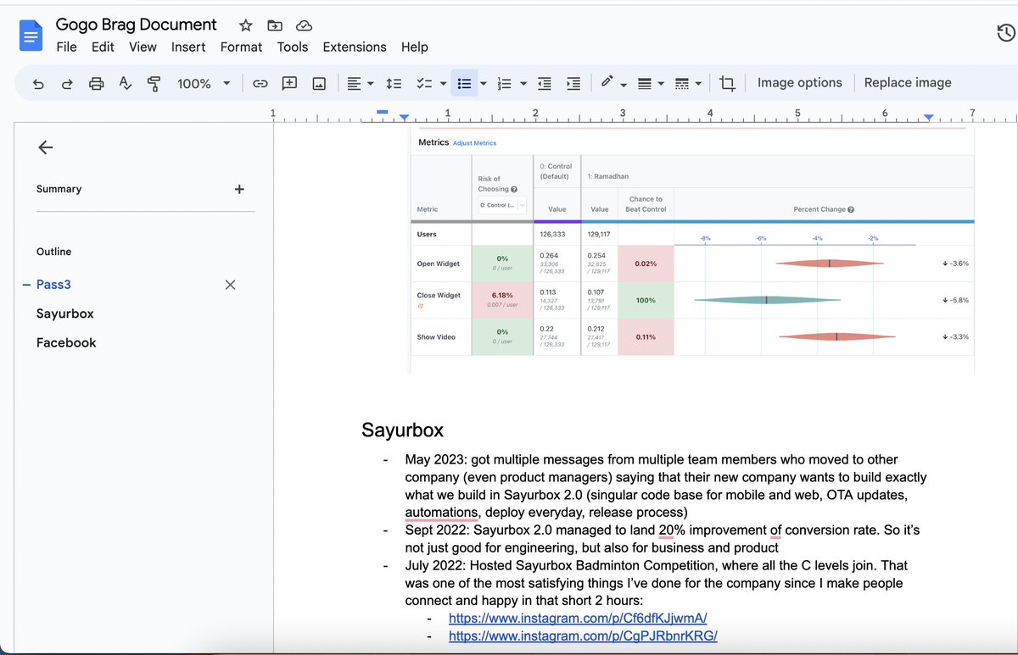Screen dimensions: 1018x655
Task: Open the 100% zoom dropdown
Action: coord(204,83)
